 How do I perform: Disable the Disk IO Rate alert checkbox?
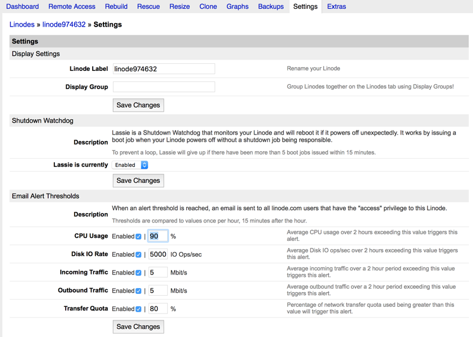coord(138,255)
